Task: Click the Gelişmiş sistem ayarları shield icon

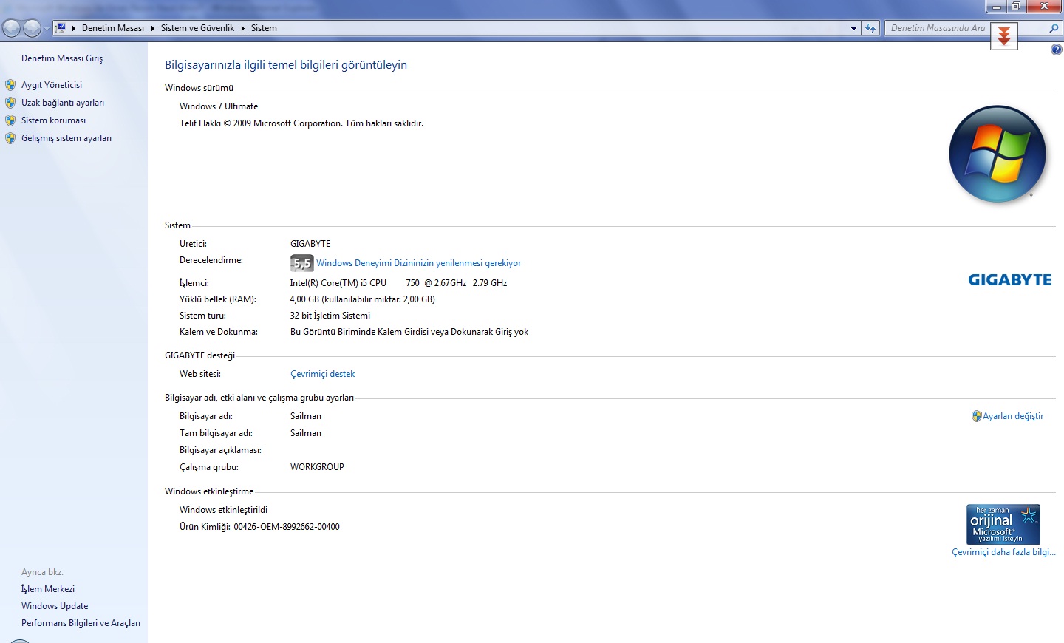Action: click(x=10, y=138)
